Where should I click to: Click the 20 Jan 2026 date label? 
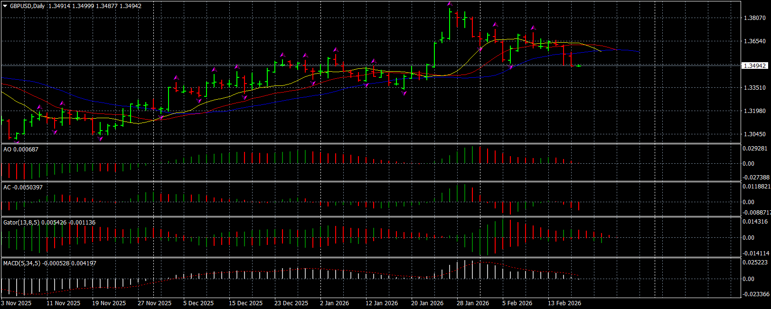tap(427, 303)
